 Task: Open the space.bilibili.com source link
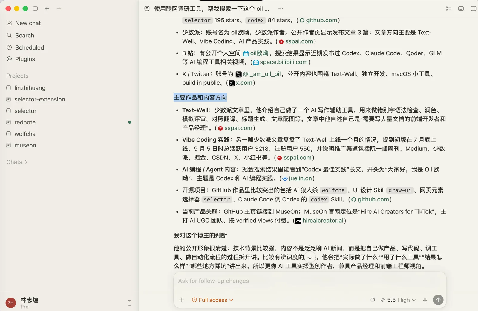281,62
